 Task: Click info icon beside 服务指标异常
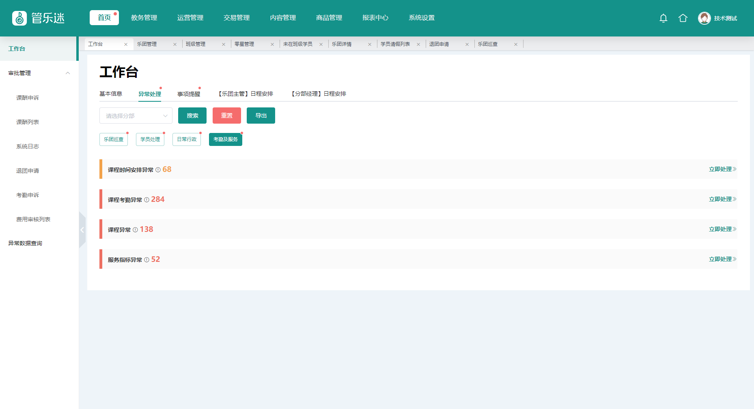tap(146, 260)
